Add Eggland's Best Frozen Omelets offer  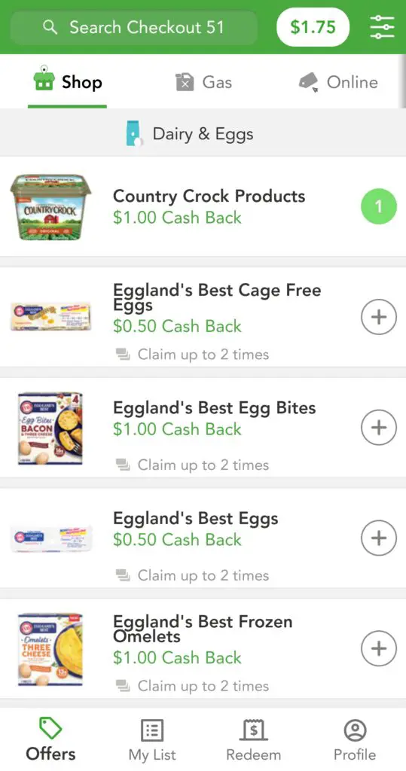click(x=378, y=648)
